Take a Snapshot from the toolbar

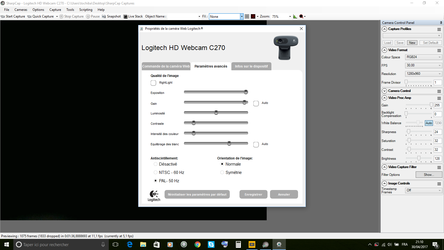click(x=111, y=16)
